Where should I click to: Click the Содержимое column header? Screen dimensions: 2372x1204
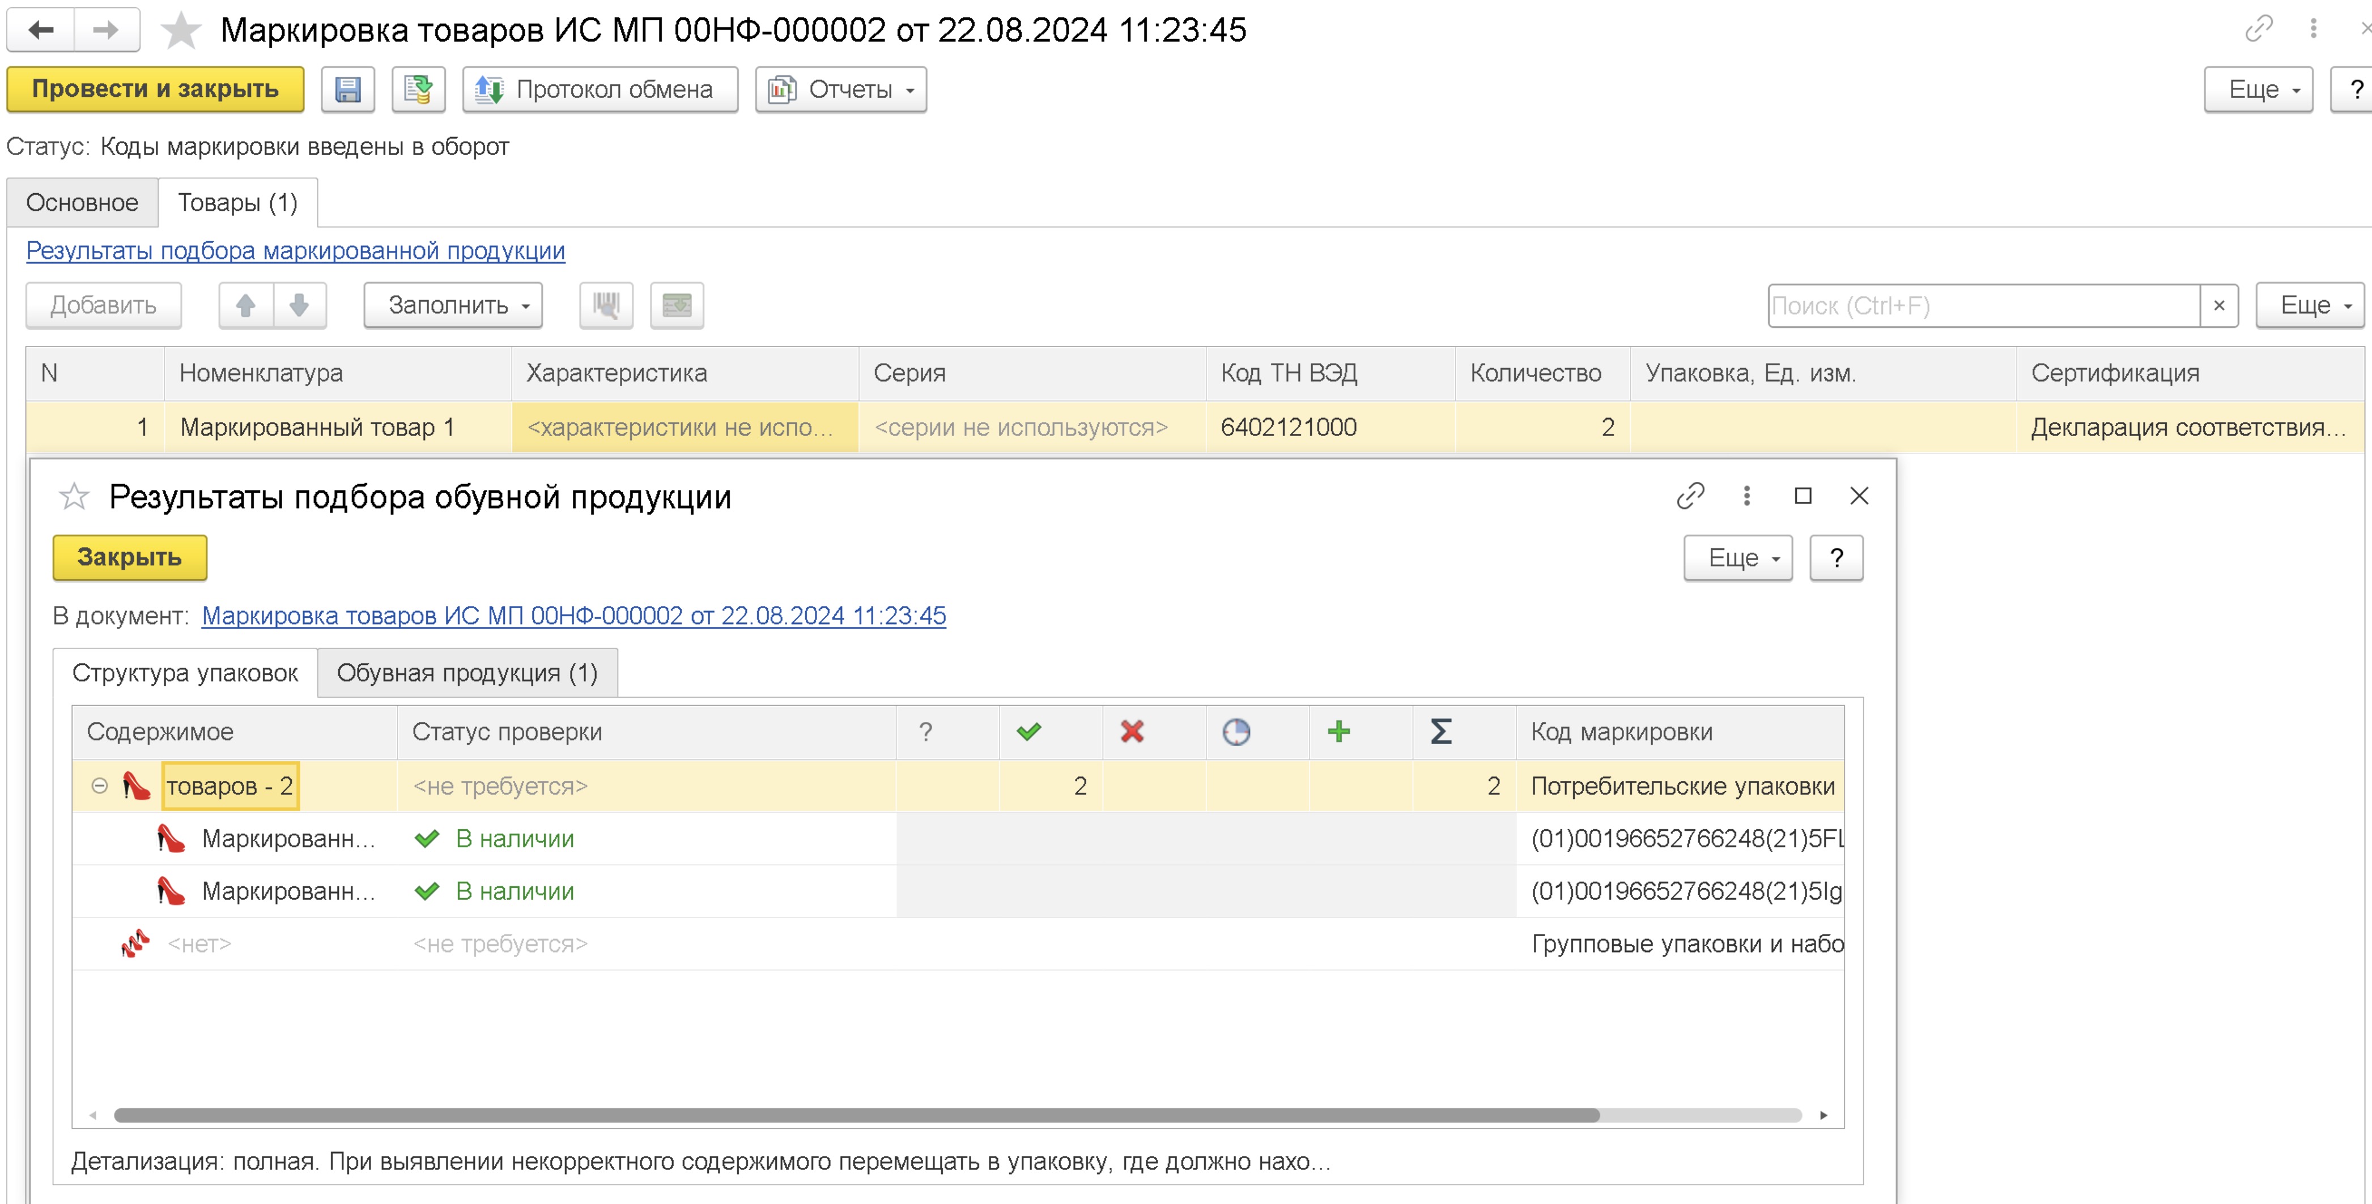point(235,732)
